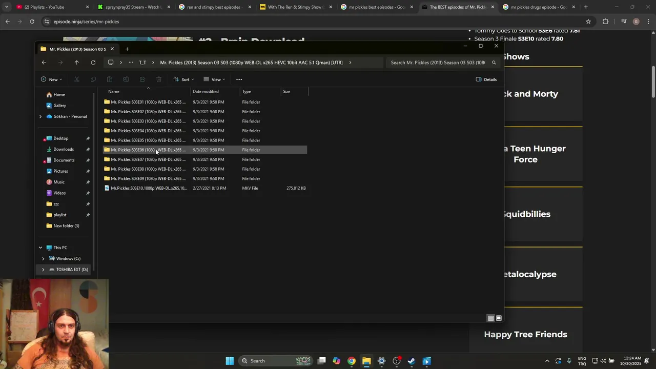
Task: Select the Mr. Pickles S03E01 folder
Action: [x=205, y=102]
